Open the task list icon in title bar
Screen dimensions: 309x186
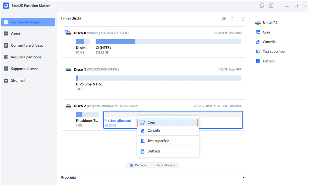[x=262, y=6]
